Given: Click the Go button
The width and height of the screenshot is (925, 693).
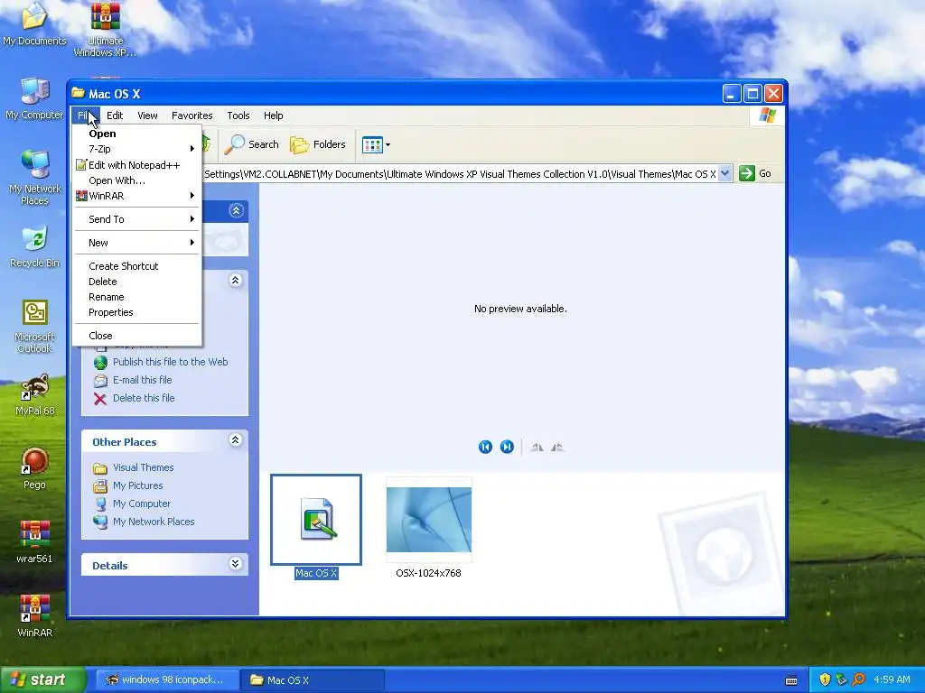Looking at the screenshot, I should 755,173.
